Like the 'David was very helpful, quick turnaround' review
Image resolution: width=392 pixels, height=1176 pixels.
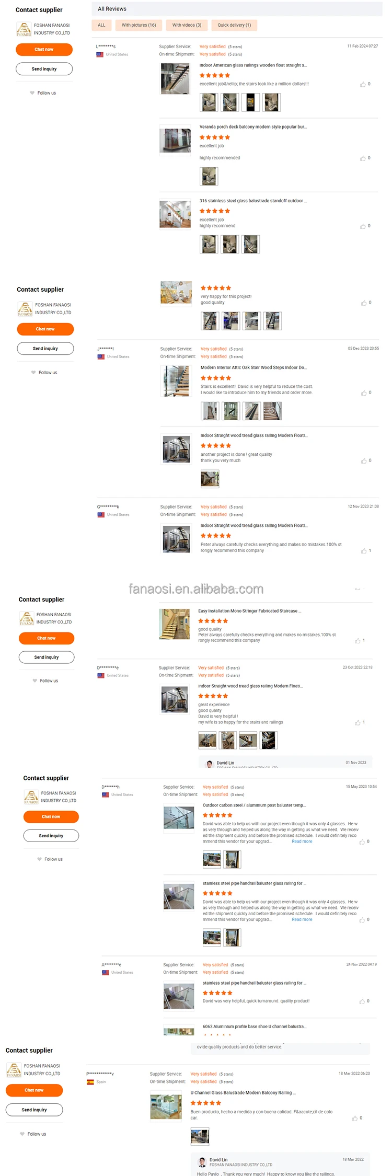click(362, 1001)
